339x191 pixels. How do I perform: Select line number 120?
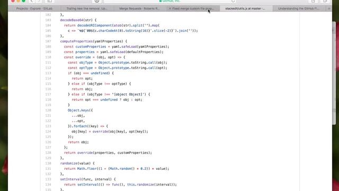tap(48, 110)
